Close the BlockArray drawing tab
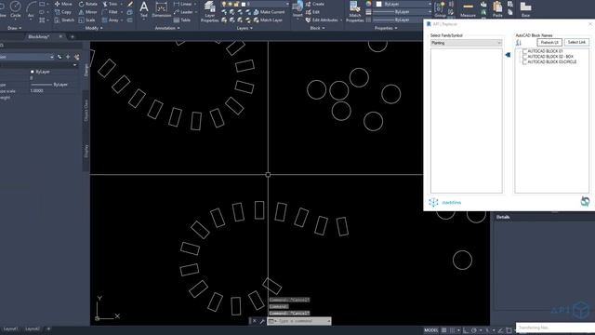Image resolution: width=595 pixels, height=335 pixels. (60, 37)
